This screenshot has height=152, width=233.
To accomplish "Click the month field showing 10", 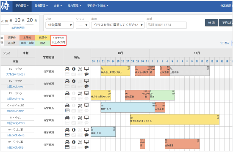I will [17, 20].
